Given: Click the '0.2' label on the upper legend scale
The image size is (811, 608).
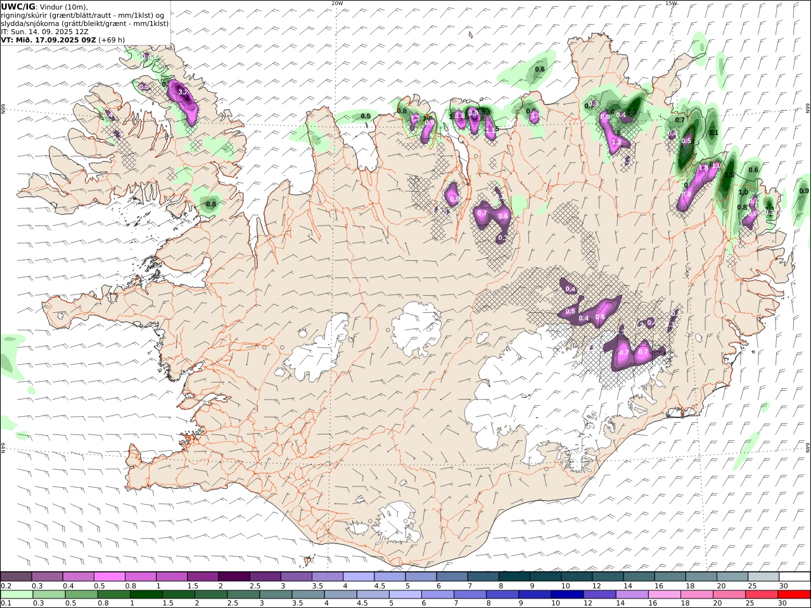Looking at the screenshot, I should (x=6, y=586).
